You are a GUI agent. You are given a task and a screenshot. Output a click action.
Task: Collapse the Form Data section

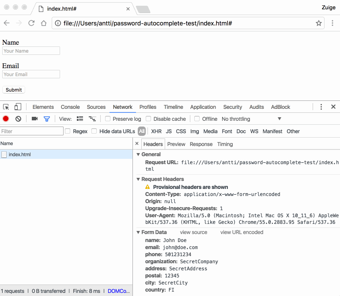coord(138,232)
